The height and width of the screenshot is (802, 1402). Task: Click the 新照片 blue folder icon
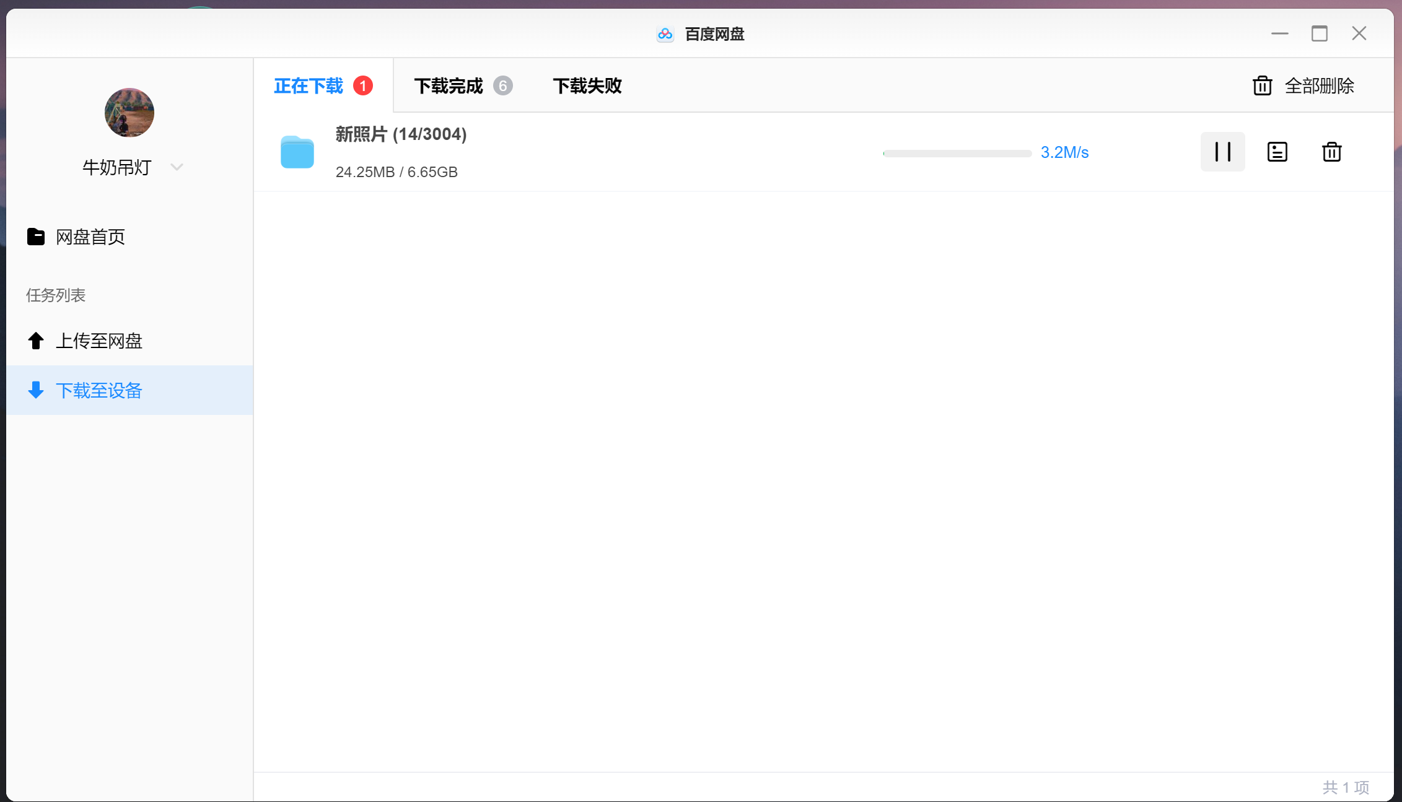pos(297,152)
